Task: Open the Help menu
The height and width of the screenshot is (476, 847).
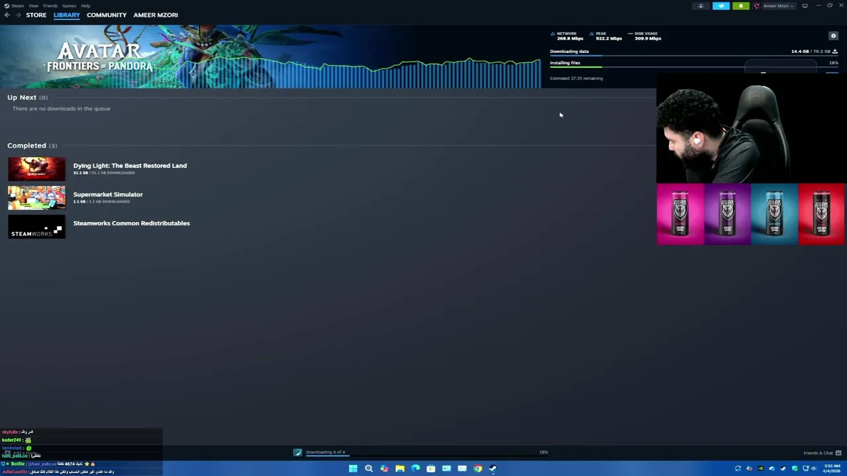Action: pos(85,6)
